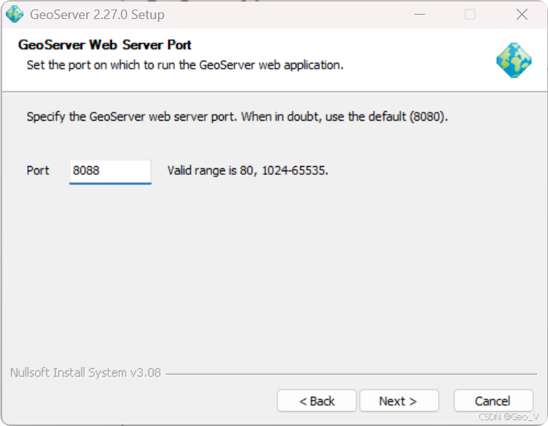The width and height of the screenshot is (548, 426).
Task: Click the GeoServer globe icon in title bar
Action: point(15,15)
